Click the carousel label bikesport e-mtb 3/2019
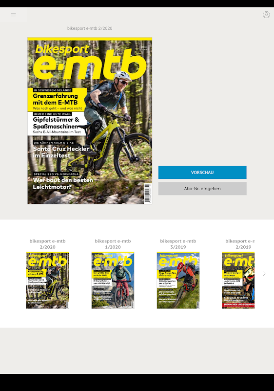Viewport: 274px width, 391px height. [x=178, y=244]
